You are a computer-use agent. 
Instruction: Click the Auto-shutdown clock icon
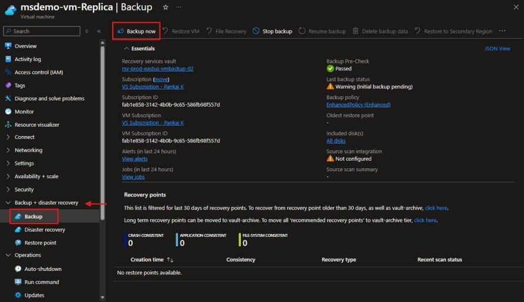pyautogui.click(x=18, y=269)
